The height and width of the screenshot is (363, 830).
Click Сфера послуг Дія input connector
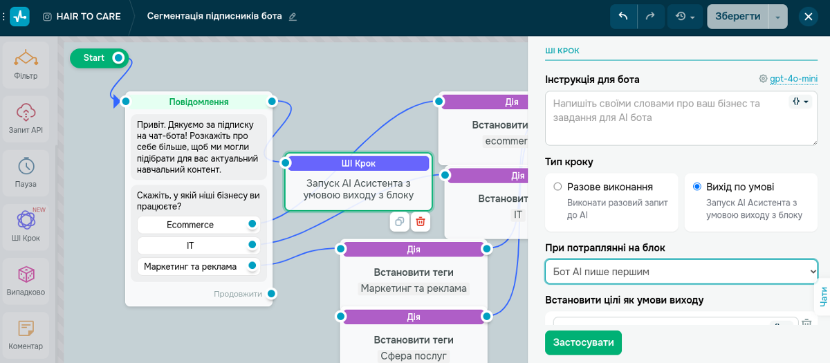pos(340,317)
